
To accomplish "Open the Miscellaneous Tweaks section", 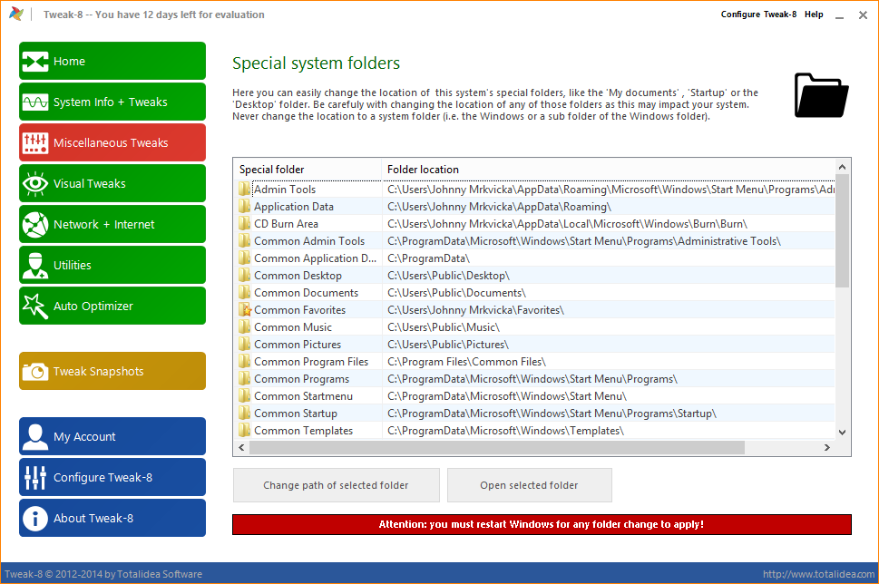I will point(112,143).
